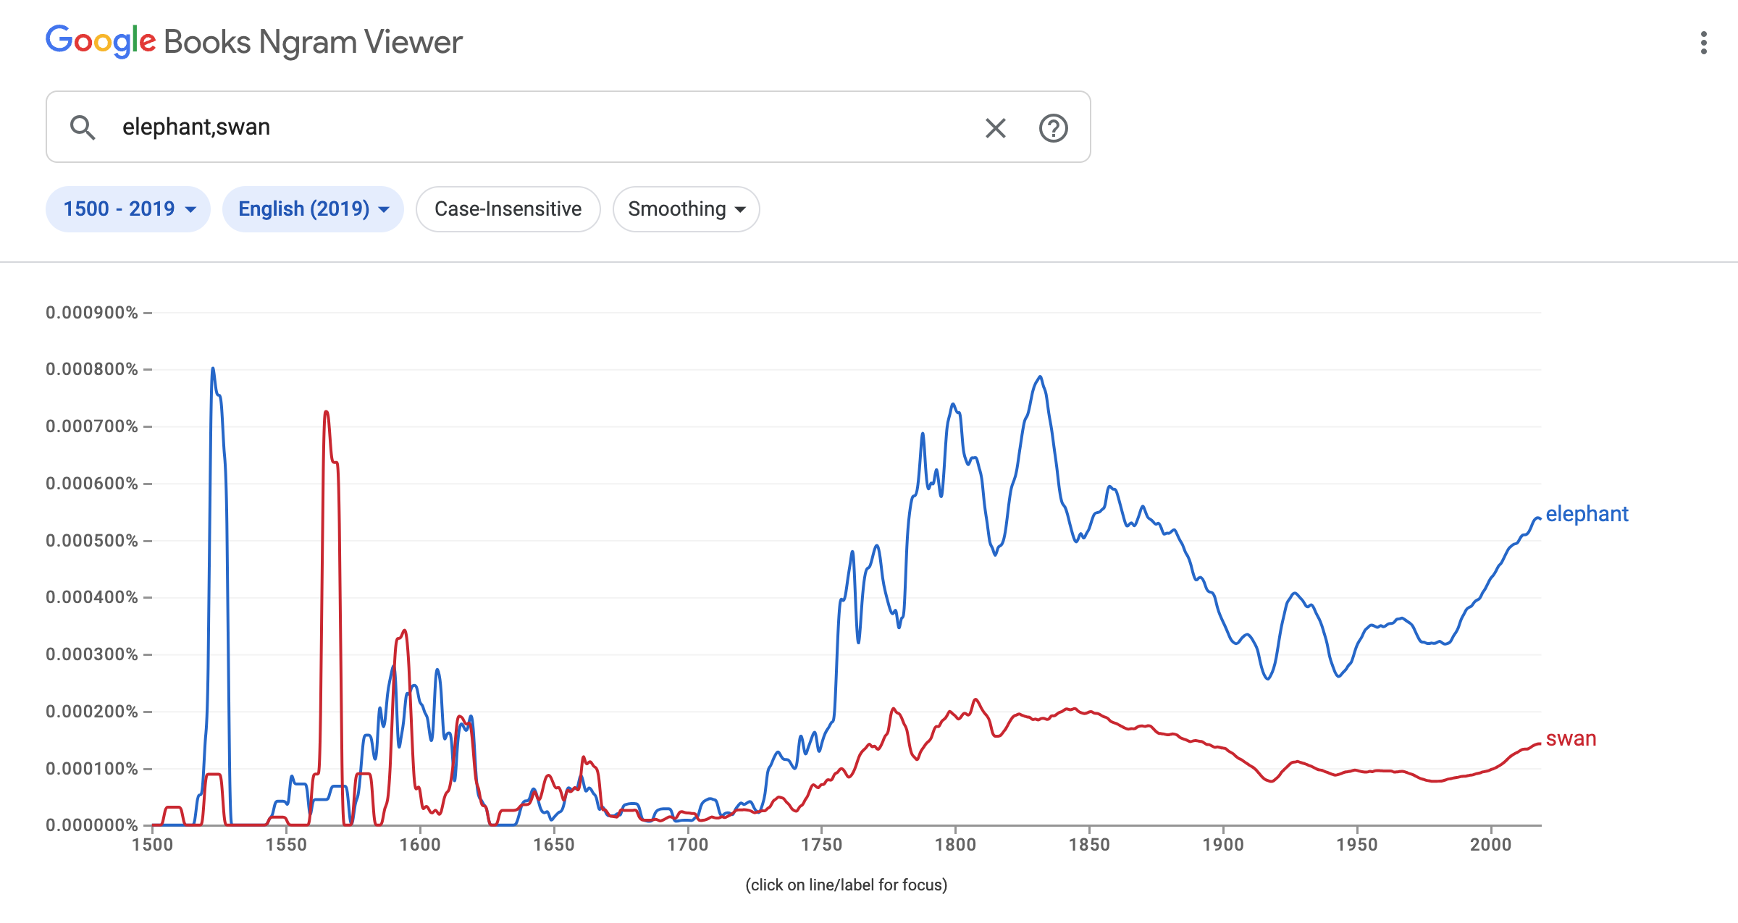The width and height of the screenshot is (1738, 923).
Task: Click the 1800 x-axis year label
Action: pos(955,845)
